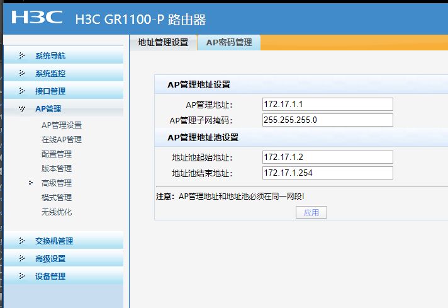Click the AP管理地址: field label
Image resolution: width=448 pixels, height=308 pixels.
[x=209, y=105]
